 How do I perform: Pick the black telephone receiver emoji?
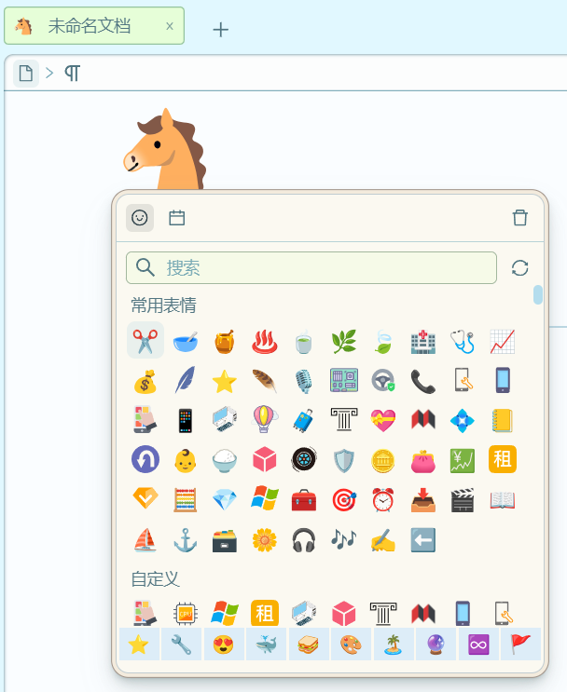[x=423, y=381]
